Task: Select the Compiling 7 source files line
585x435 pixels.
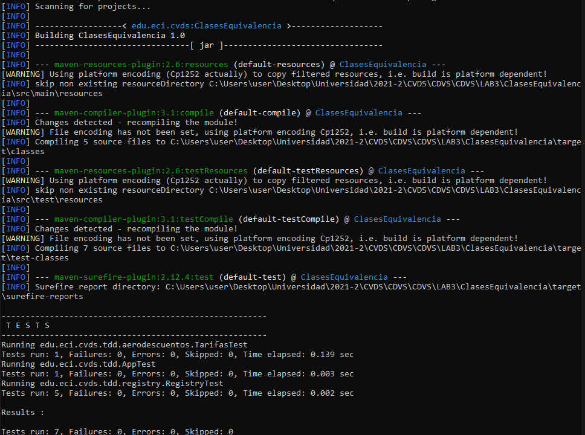Action: click(242, 248)
